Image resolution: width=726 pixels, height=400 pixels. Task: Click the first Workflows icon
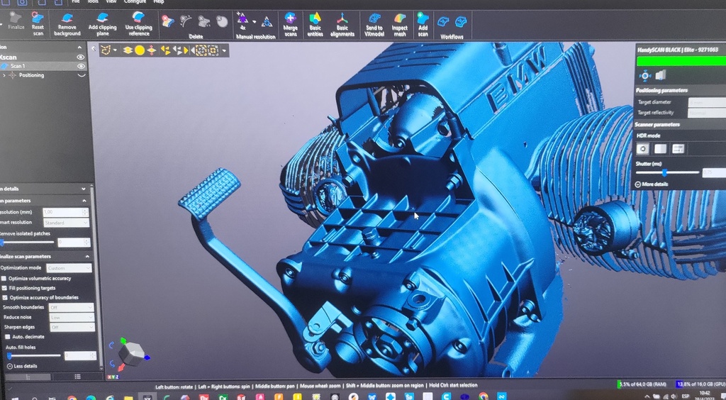pos(444,21)
